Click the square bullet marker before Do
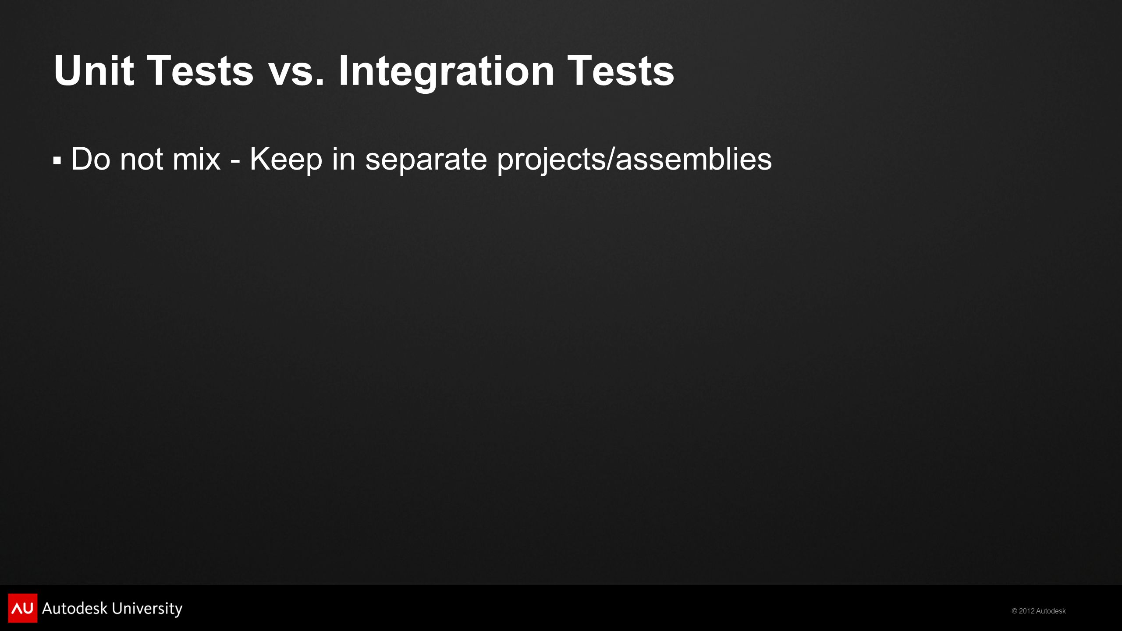Screen dimensions: 1122x631 (57, 161)
